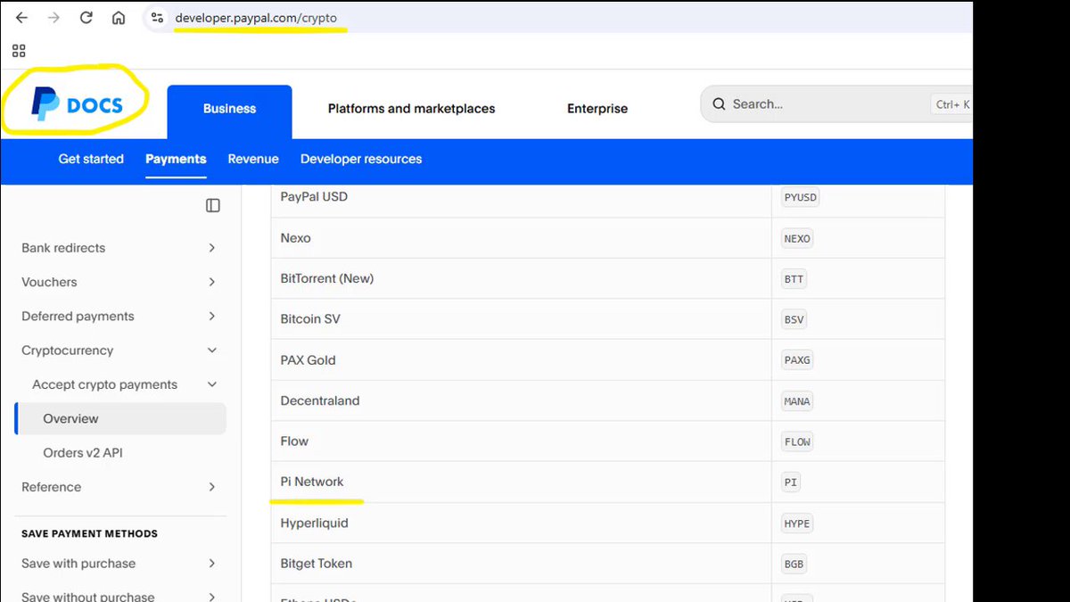Click the PI code badge
This screenshot has width=1070, height=602.
(x=790, y=482)
